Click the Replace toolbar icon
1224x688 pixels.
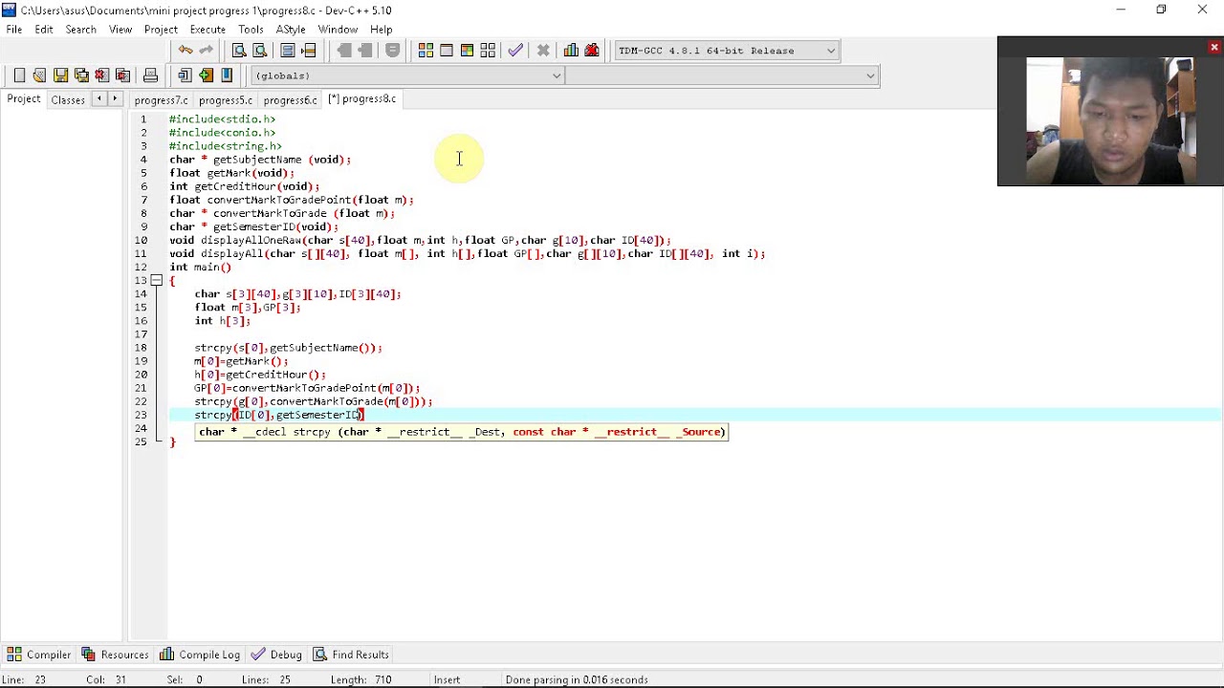click(259, 51)
